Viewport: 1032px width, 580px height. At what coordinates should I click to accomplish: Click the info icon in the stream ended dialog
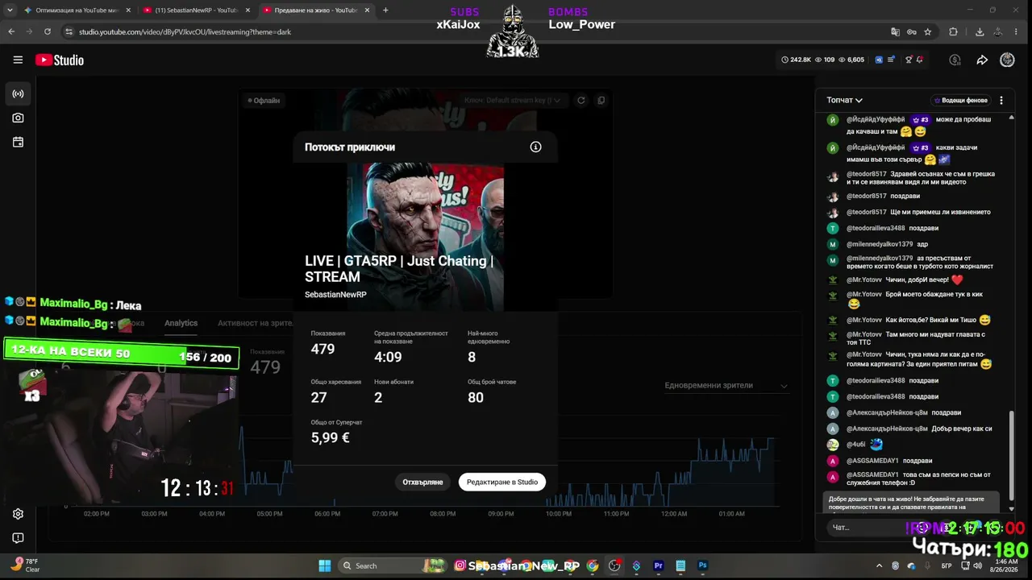pos(535,147)
